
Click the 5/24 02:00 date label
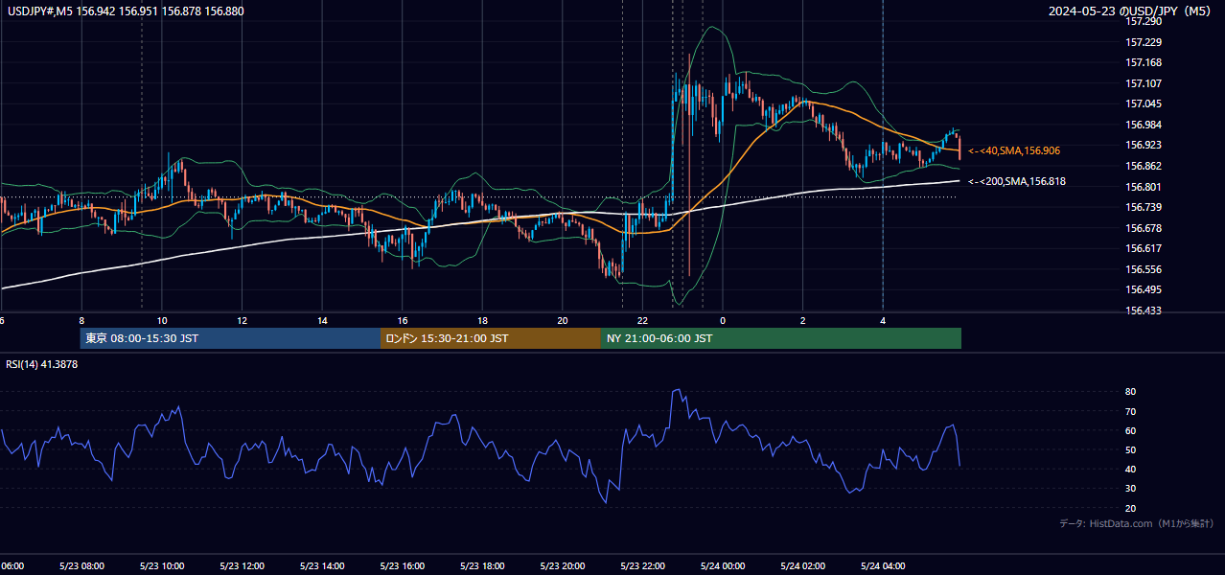(802, 566)
